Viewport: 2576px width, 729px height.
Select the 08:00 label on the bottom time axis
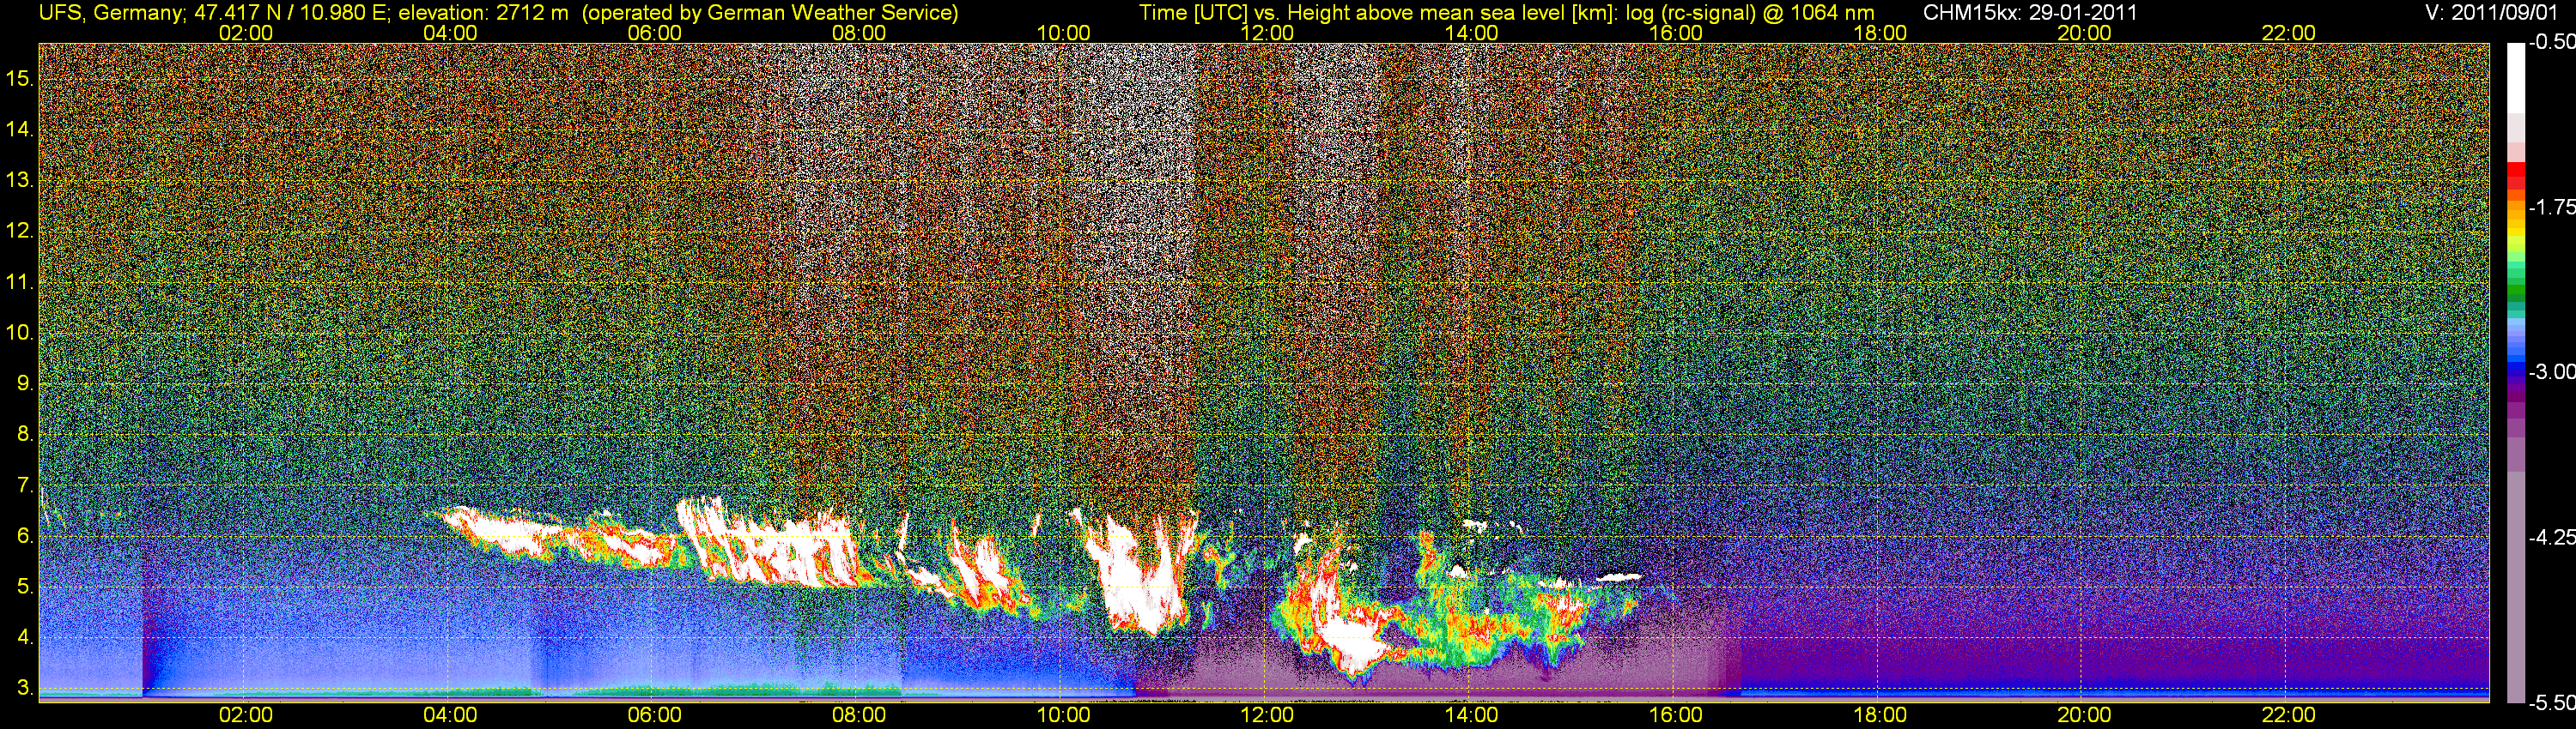tap(859, 715)
